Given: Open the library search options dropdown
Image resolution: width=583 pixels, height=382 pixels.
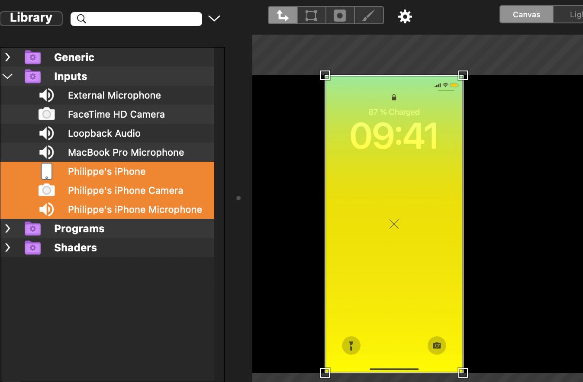Looking at the screenshot, I should (x=214, y=18).
